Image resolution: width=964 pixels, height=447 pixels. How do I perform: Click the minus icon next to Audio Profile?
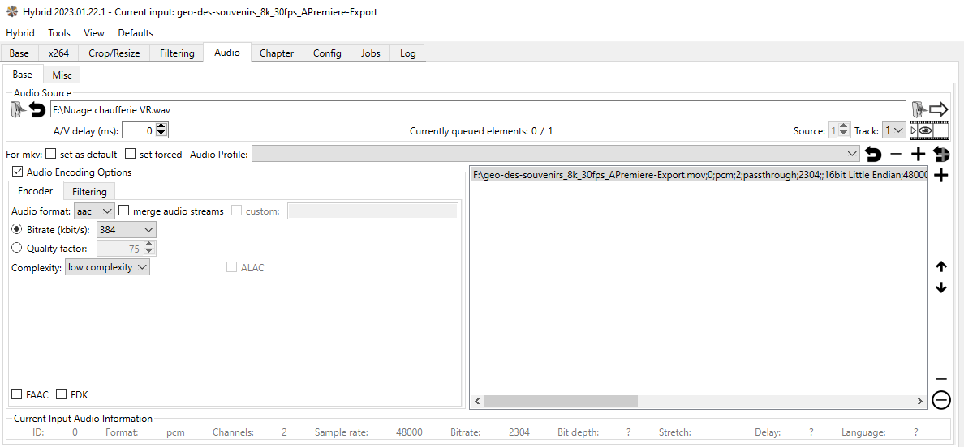point(896,155)
